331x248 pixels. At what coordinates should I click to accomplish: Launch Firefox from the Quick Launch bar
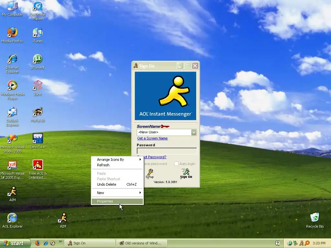[38, 243]
